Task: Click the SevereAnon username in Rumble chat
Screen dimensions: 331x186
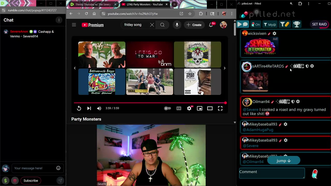Action: click(x=19, y=32)
